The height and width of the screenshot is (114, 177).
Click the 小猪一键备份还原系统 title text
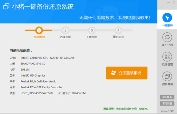pos(43,6)
